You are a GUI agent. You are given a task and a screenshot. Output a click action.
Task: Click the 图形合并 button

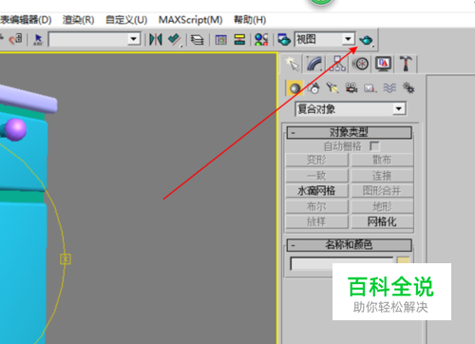tap(382, 191)
